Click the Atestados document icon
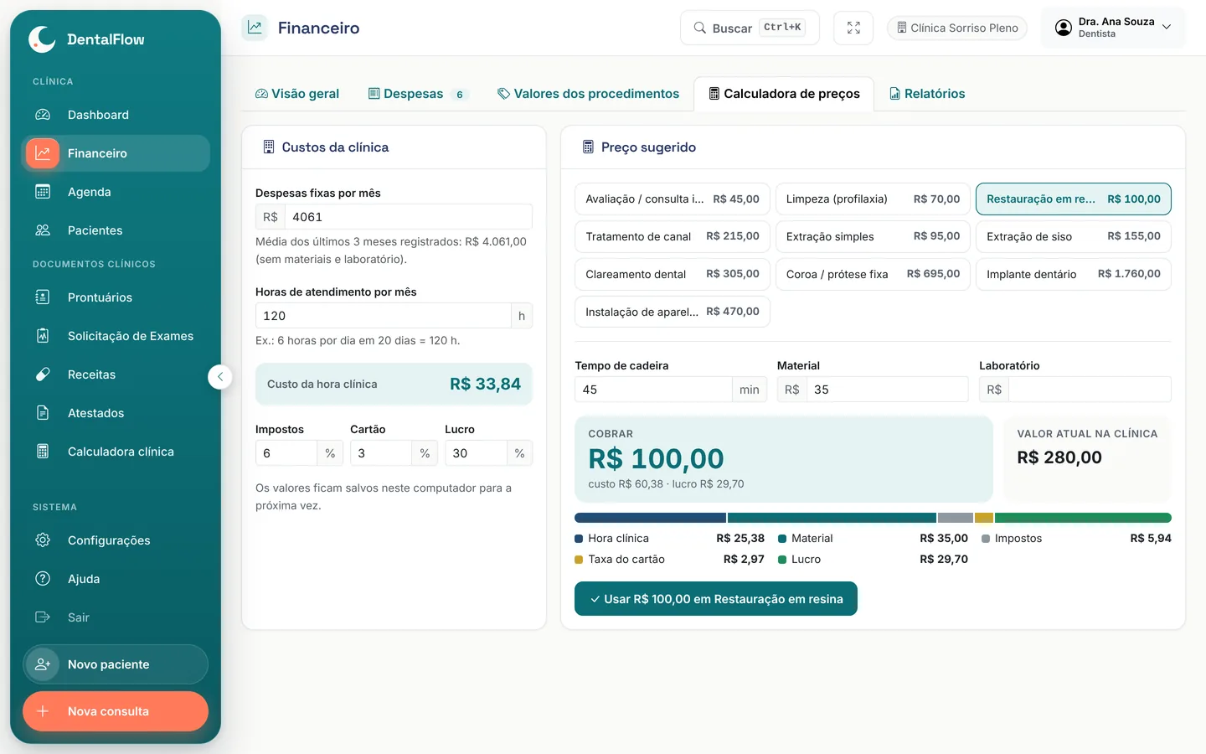 [x=43, y=413]
